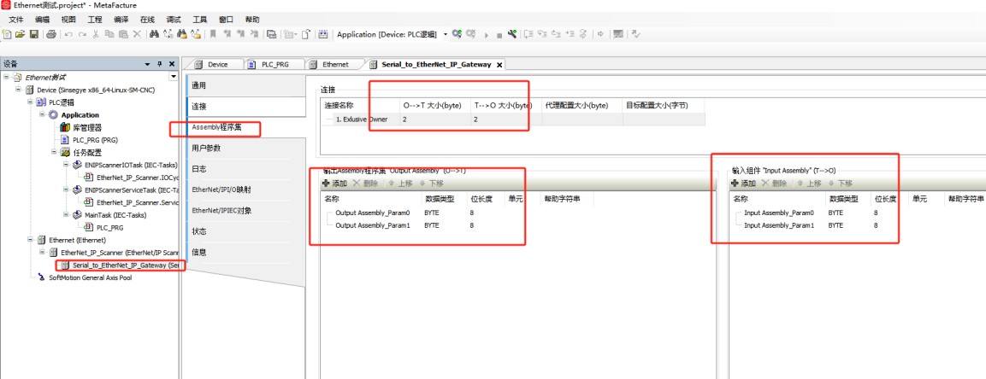The height and width of the screenshot is (379, 986).
Task: Pin the 设备 panel with pushpin icon
Action: [x=159, y=64]
